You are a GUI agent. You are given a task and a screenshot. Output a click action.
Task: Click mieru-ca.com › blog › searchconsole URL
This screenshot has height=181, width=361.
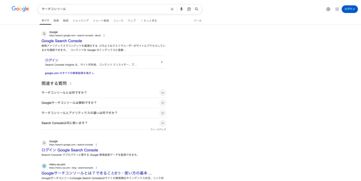71,168
